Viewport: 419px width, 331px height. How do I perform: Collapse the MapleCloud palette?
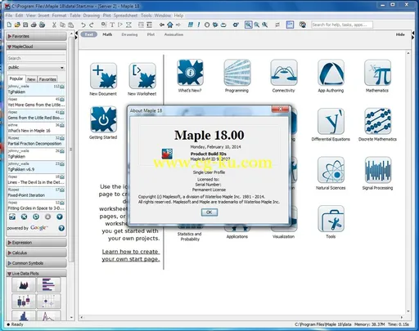(36, 47)
